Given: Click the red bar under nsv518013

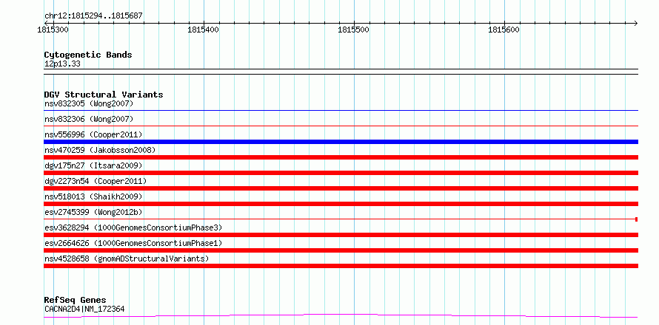Looking at the screenshot, I should click(x=341, y=204).
